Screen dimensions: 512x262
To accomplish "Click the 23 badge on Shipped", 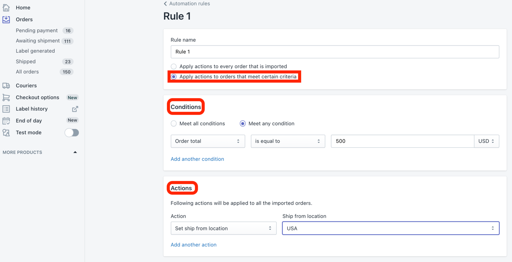I will [x=68, y=62].
